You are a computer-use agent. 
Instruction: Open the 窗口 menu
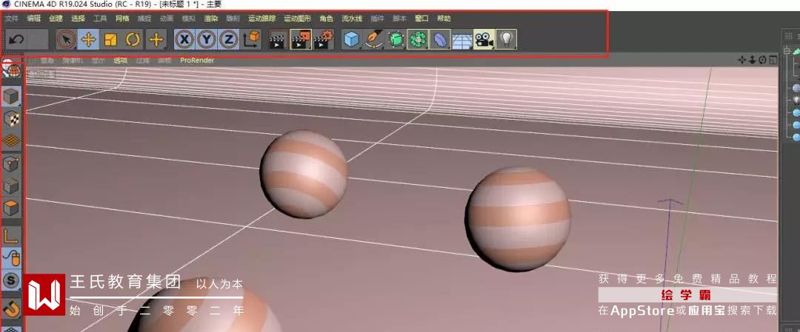[x=421, y=18]
